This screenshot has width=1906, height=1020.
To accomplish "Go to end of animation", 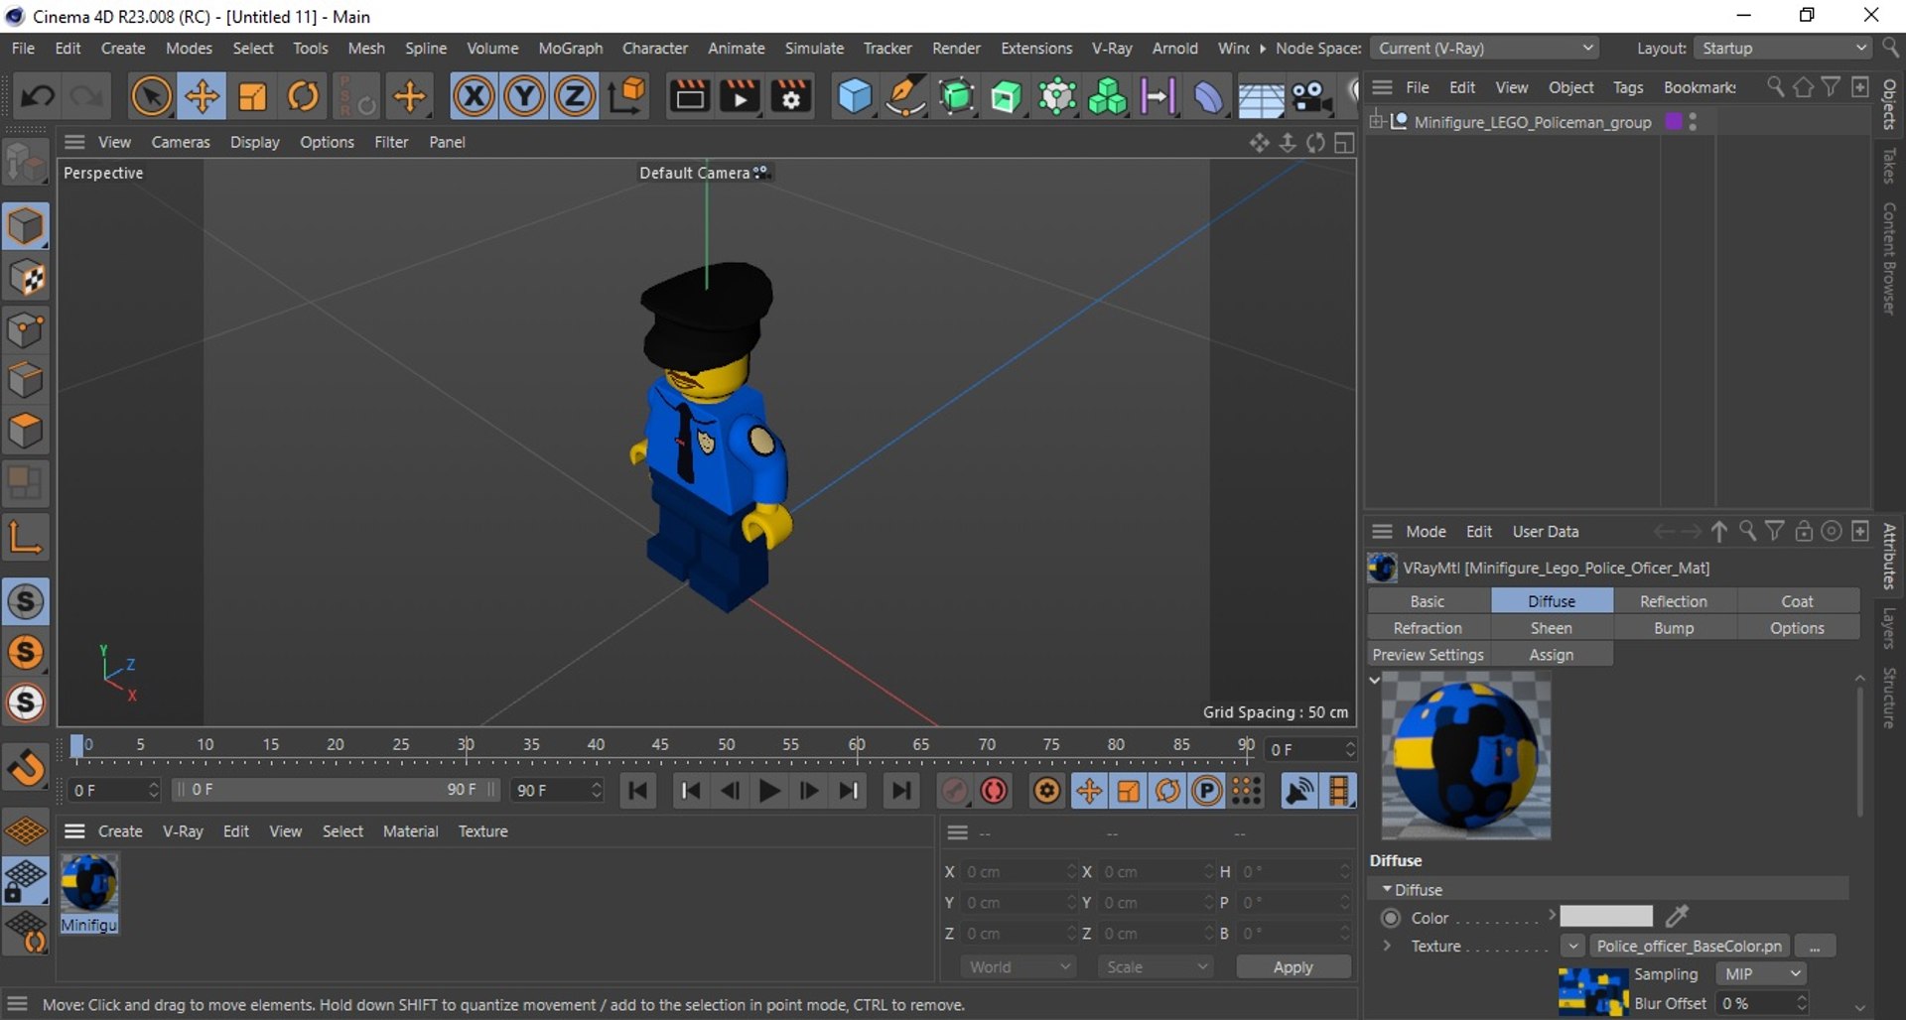I will tap(901, 791).
